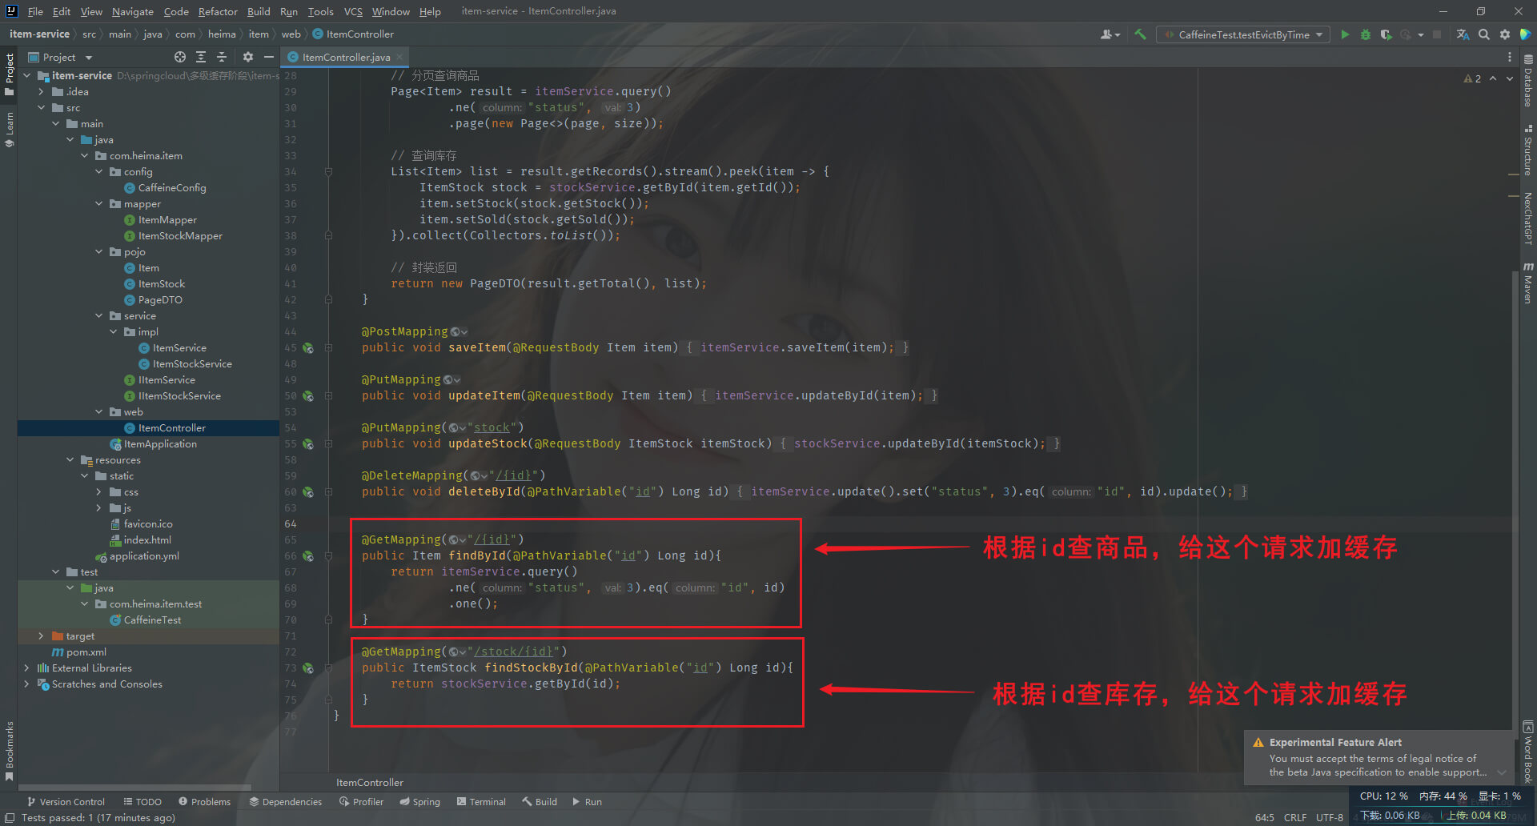This screenshot has width=1537, height=826.
Task: Toggle fold marker on line 73
Action: (x=328, y=668)
